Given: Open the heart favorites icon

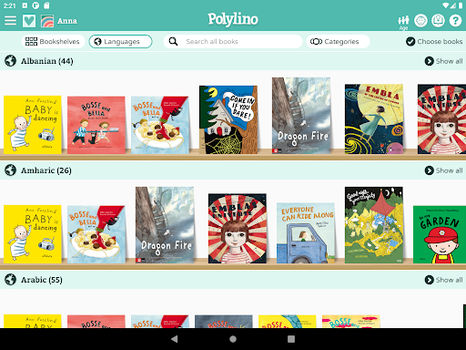Looking at the screenshot, I should (29, 21).
